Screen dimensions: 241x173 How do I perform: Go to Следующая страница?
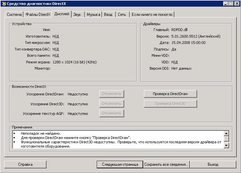coord(120,164)
